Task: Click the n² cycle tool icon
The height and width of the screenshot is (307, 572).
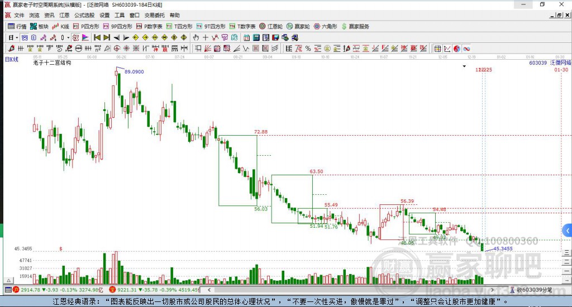Action: point(97,49)
